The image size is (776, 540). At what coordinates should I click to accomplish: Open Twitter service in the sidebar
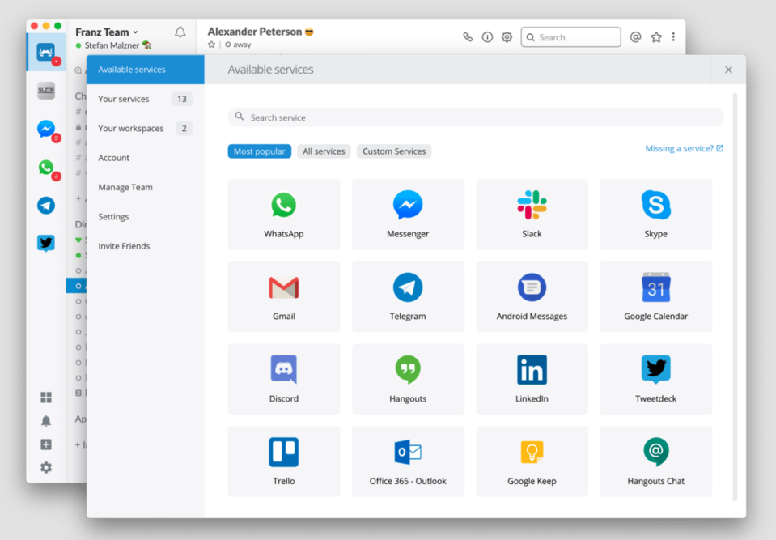(x=46, y=243)
